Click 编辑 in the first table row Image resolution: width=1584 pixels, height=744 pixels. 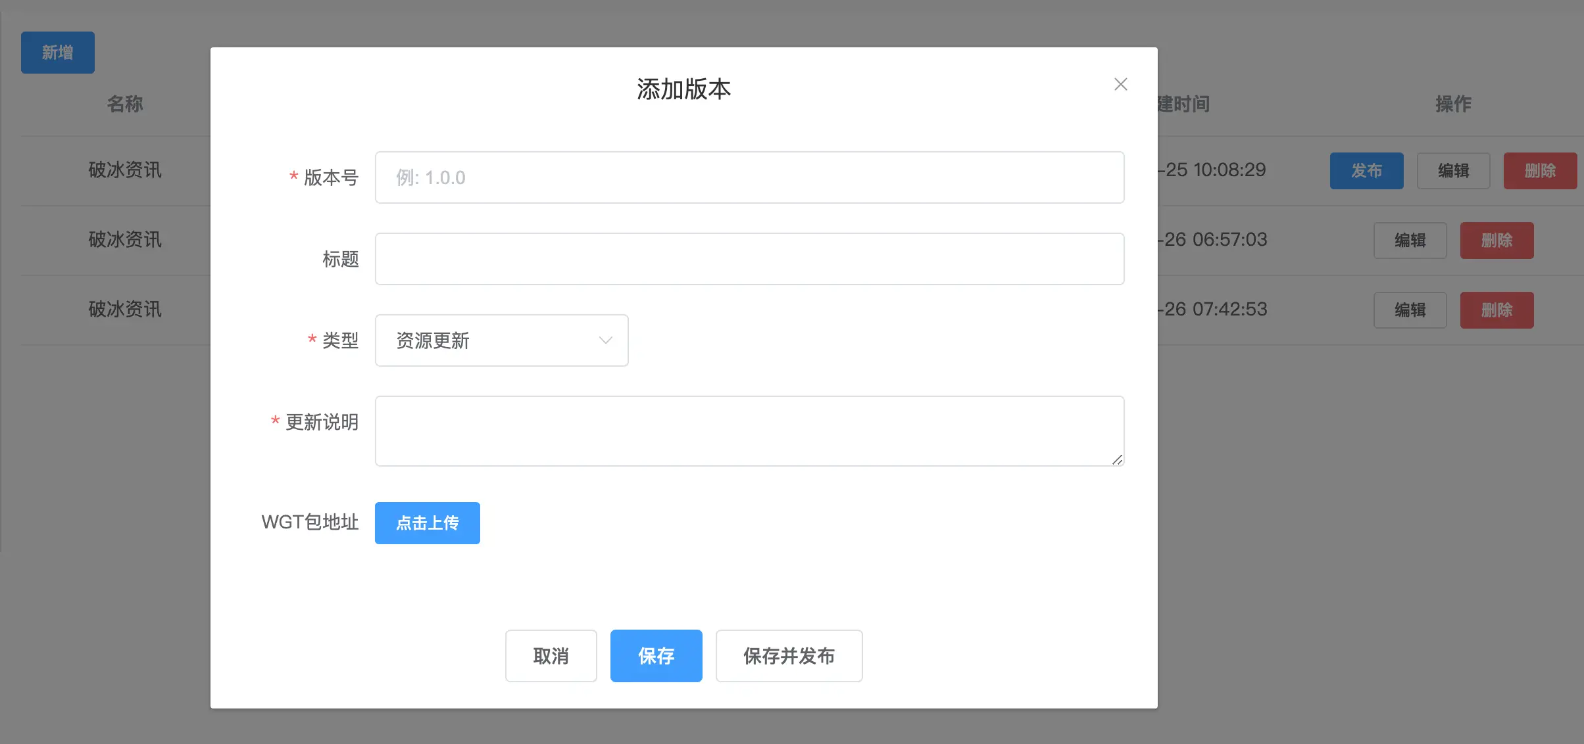click(1453, 171)
